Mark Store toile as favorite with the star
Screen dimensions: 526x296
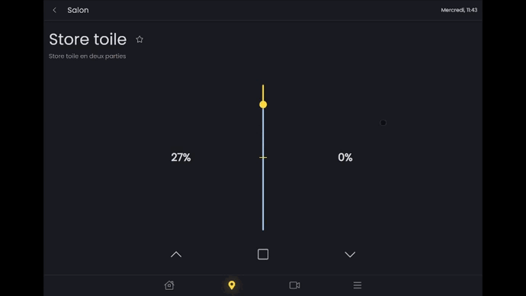(140, 39)
